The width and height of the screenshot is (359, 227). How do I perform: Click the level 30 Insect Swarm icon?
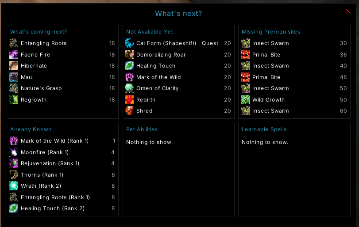tap(245, 43)
